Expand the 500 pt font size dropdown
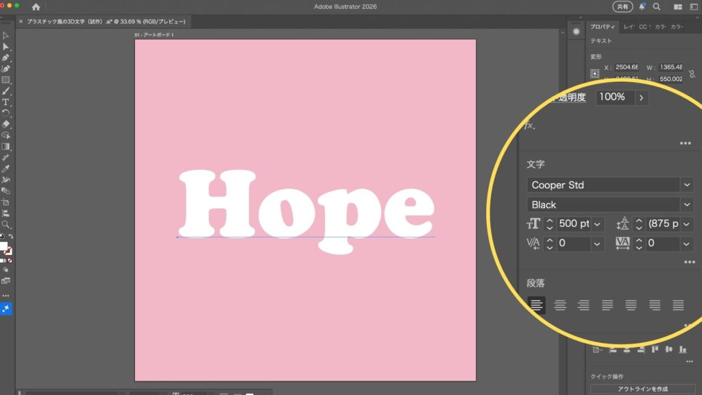 click(597, 224)
